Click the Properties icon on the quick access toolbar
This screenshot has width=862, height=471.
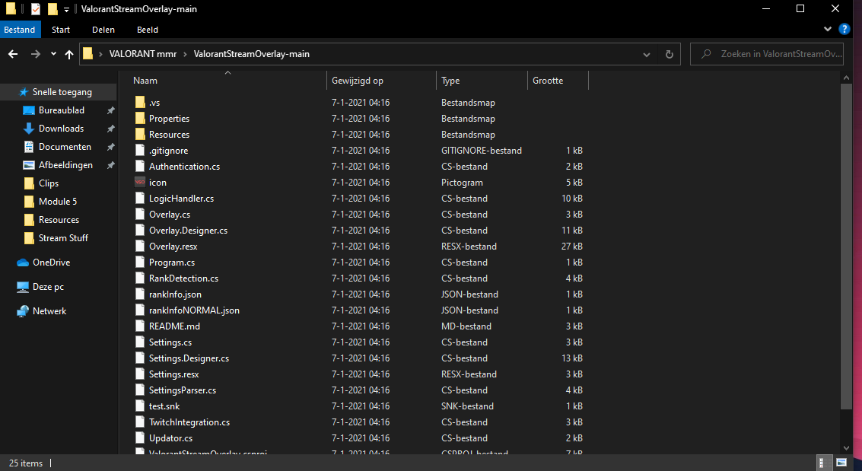[34, 9]
